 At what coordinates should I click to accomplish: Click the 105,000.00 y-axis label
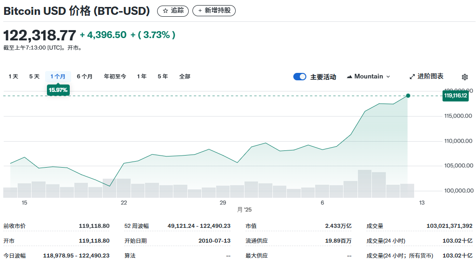tap(458, 166)
